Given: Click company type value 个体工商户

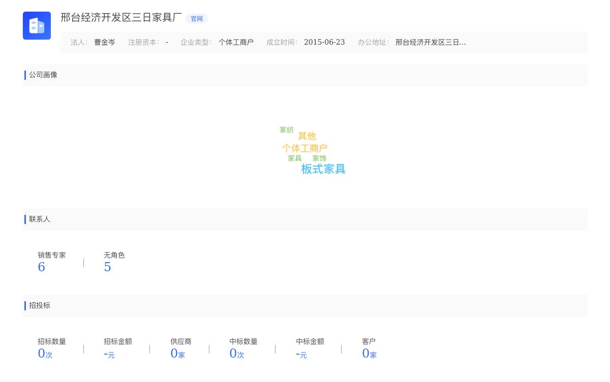Looking at the screenshot, I should (236, 42).
